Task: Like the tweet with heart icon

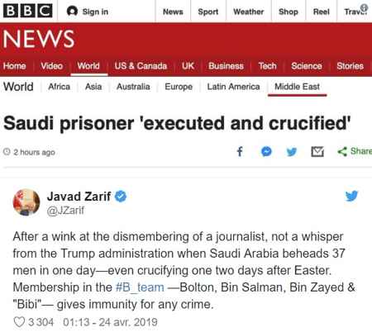Action: tap(19, 322)
